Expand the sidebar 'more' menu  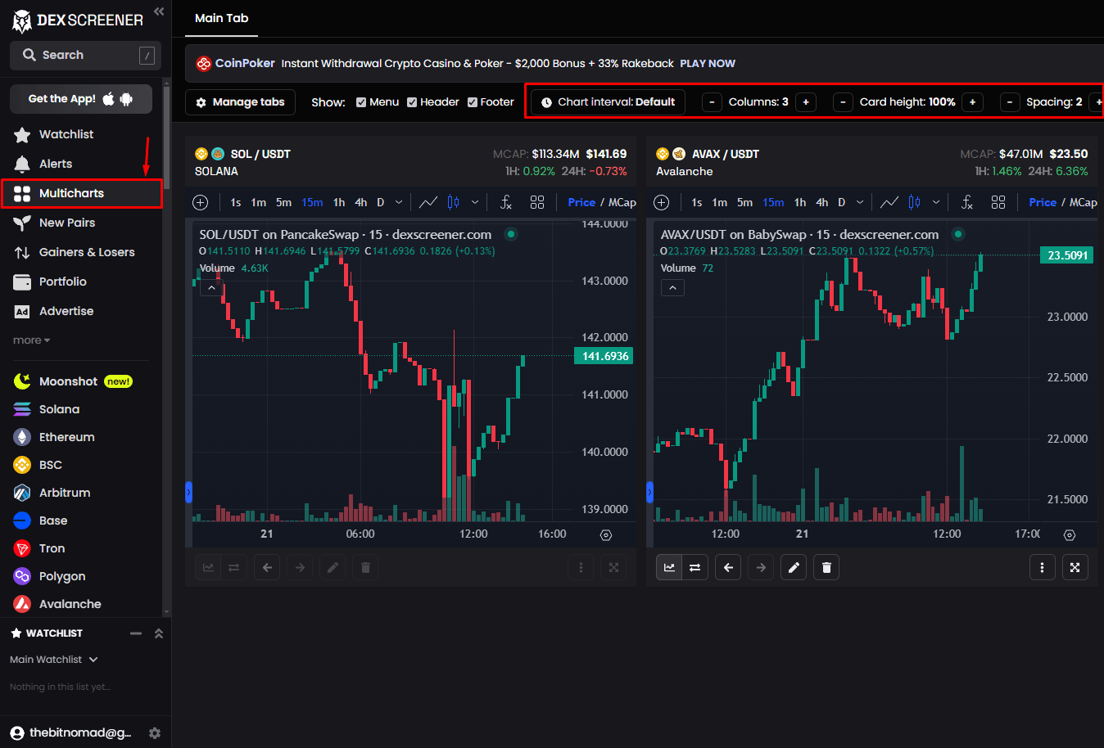[31, 340]
